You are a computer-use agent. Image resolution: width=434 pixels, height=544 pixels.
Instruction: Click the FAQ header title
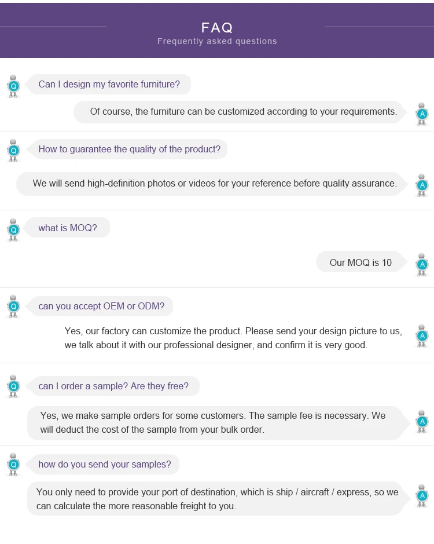[217, 28]
